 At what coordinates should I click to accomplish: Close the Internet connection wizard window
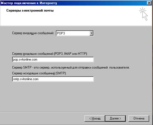pos(149,3)
